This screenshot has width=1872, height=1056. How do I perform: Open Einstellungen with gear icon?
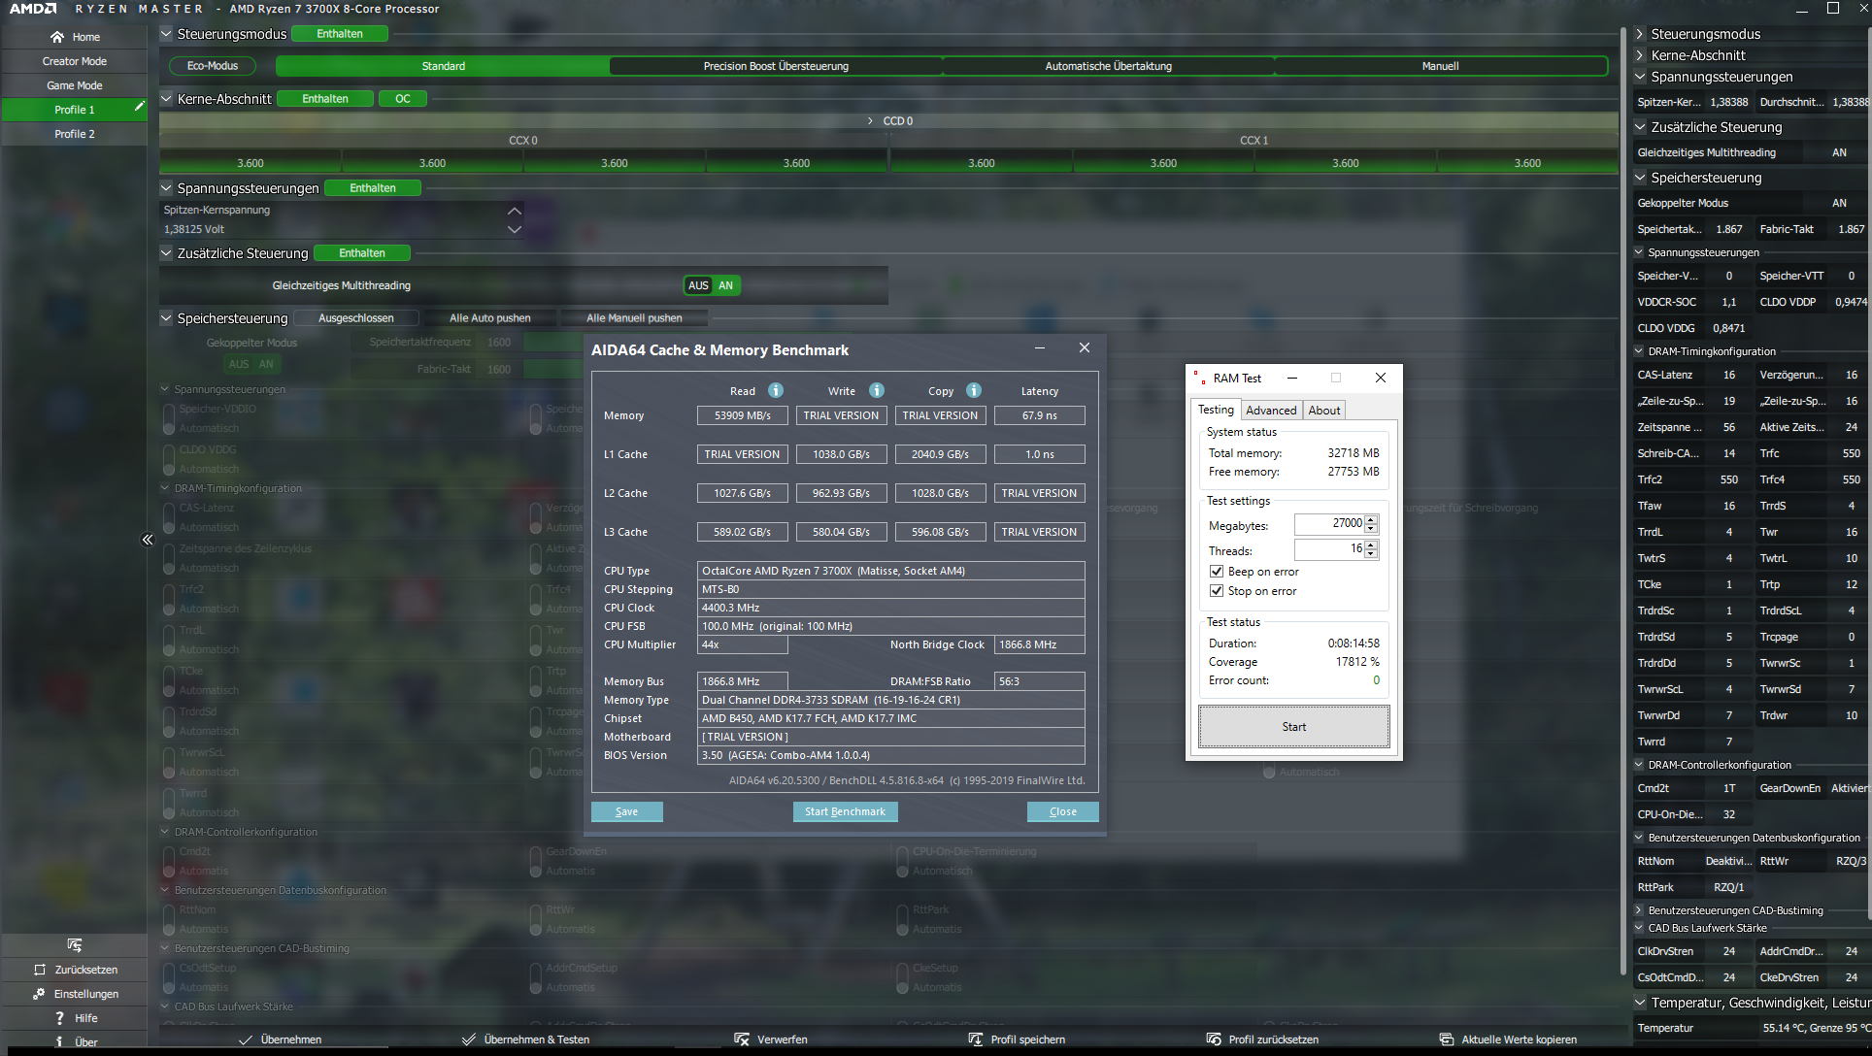tap(39, 994)
